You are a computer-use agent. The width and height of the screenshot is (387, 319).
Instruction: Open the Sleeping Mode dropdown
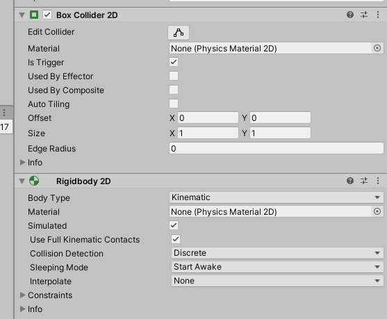click(x=277, y=267)
